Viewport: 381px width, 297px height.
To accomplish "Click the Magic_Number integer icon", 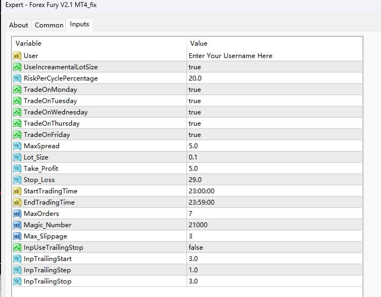I will tap(17, 225).
